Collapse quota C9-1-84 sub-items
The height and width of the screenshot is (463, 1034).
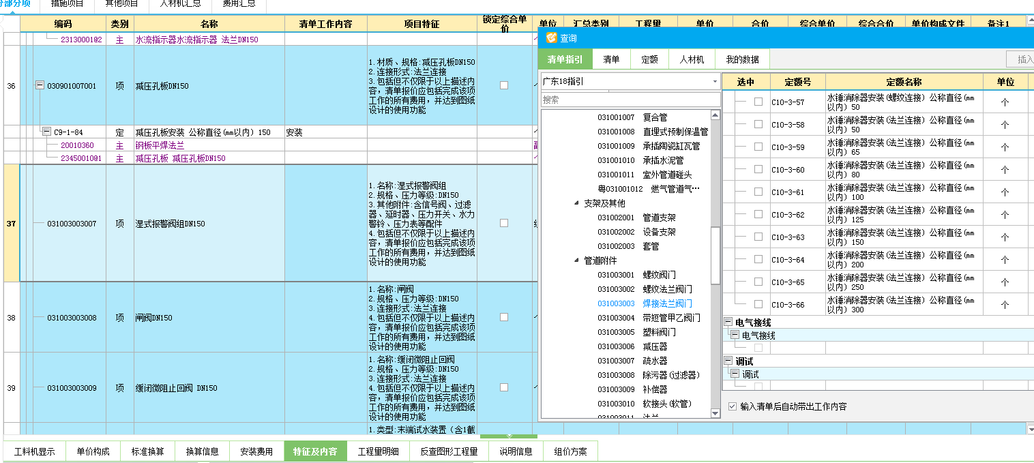pos(46,132)
